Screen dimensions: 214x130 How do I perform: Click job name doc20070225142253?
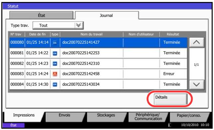click(x=81, y=53)
